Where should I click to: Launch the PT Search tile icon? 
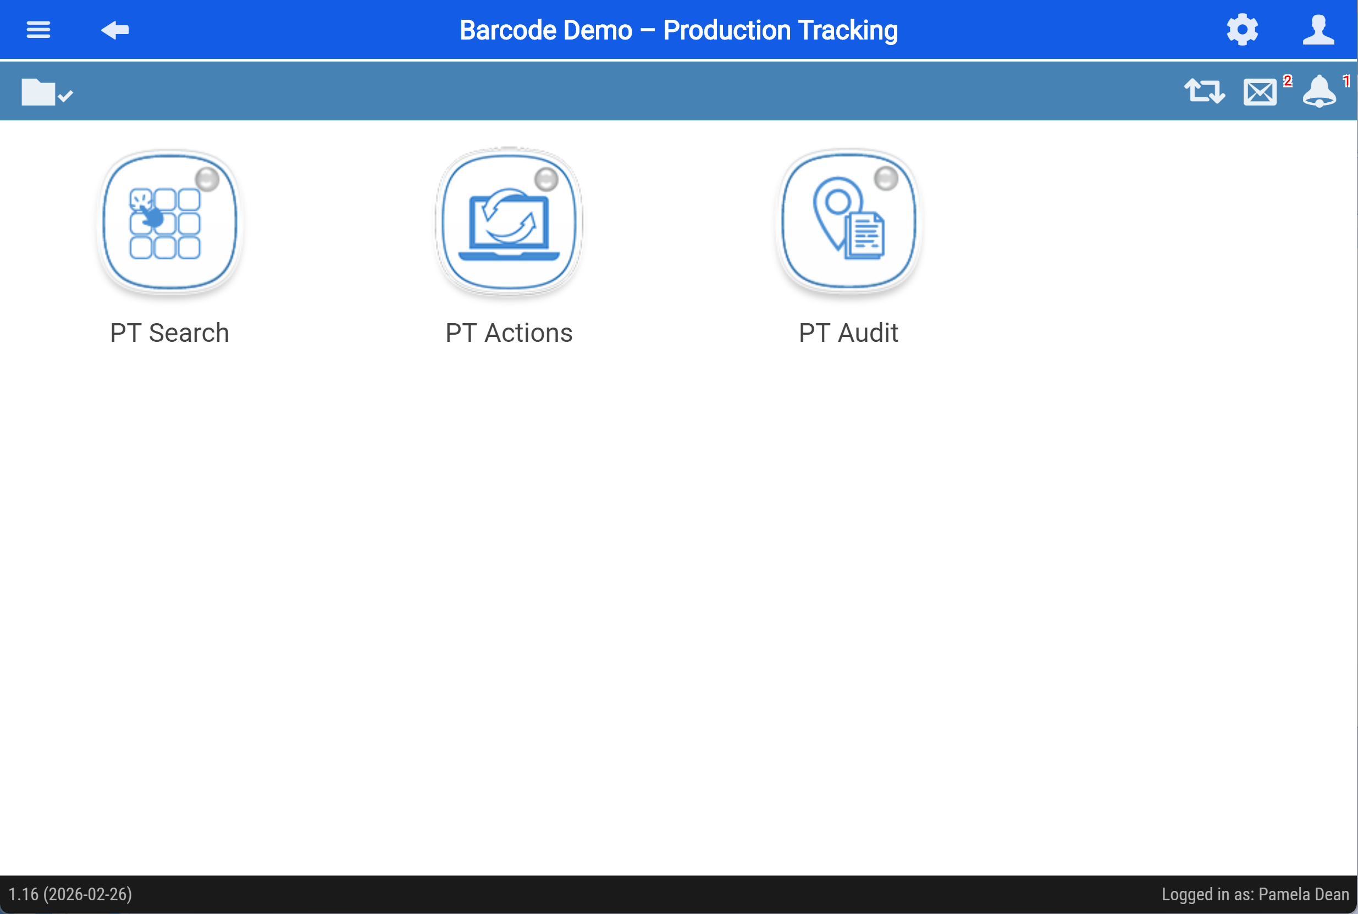170,221
